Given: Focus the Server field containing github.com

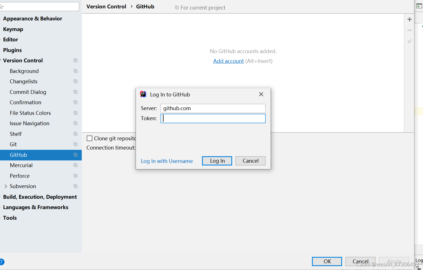Looking at the screenshot, I should pos(213,108).
